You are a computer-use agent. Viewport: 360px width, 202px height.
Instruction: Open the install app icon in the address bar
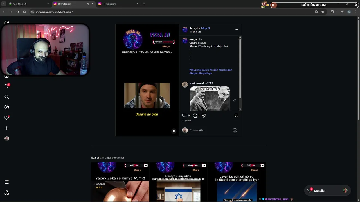(317, 12)
